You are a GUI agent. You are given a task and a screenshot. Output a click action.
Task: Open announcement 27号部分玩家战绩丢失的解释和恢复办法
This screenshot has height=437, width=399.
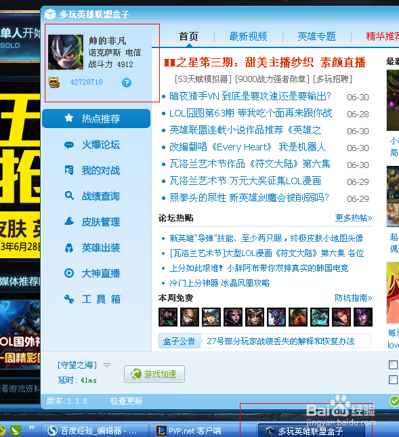click(x=280, y=341)
